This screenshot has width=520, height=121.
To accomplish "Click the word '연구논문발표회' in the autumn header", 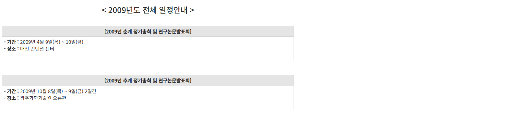I will pos(174,80).
